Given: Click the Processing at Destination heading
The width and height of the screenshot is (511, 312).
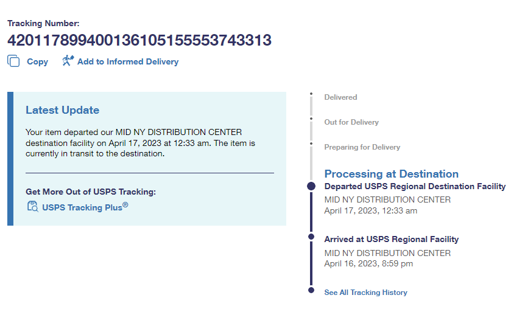Looking at the screenshot, I should click(391, 174).
